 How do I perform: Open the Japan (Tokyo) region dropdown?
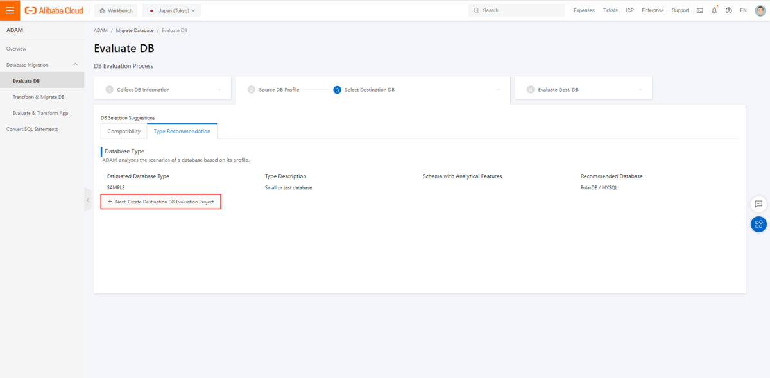[x=171, y=10]
